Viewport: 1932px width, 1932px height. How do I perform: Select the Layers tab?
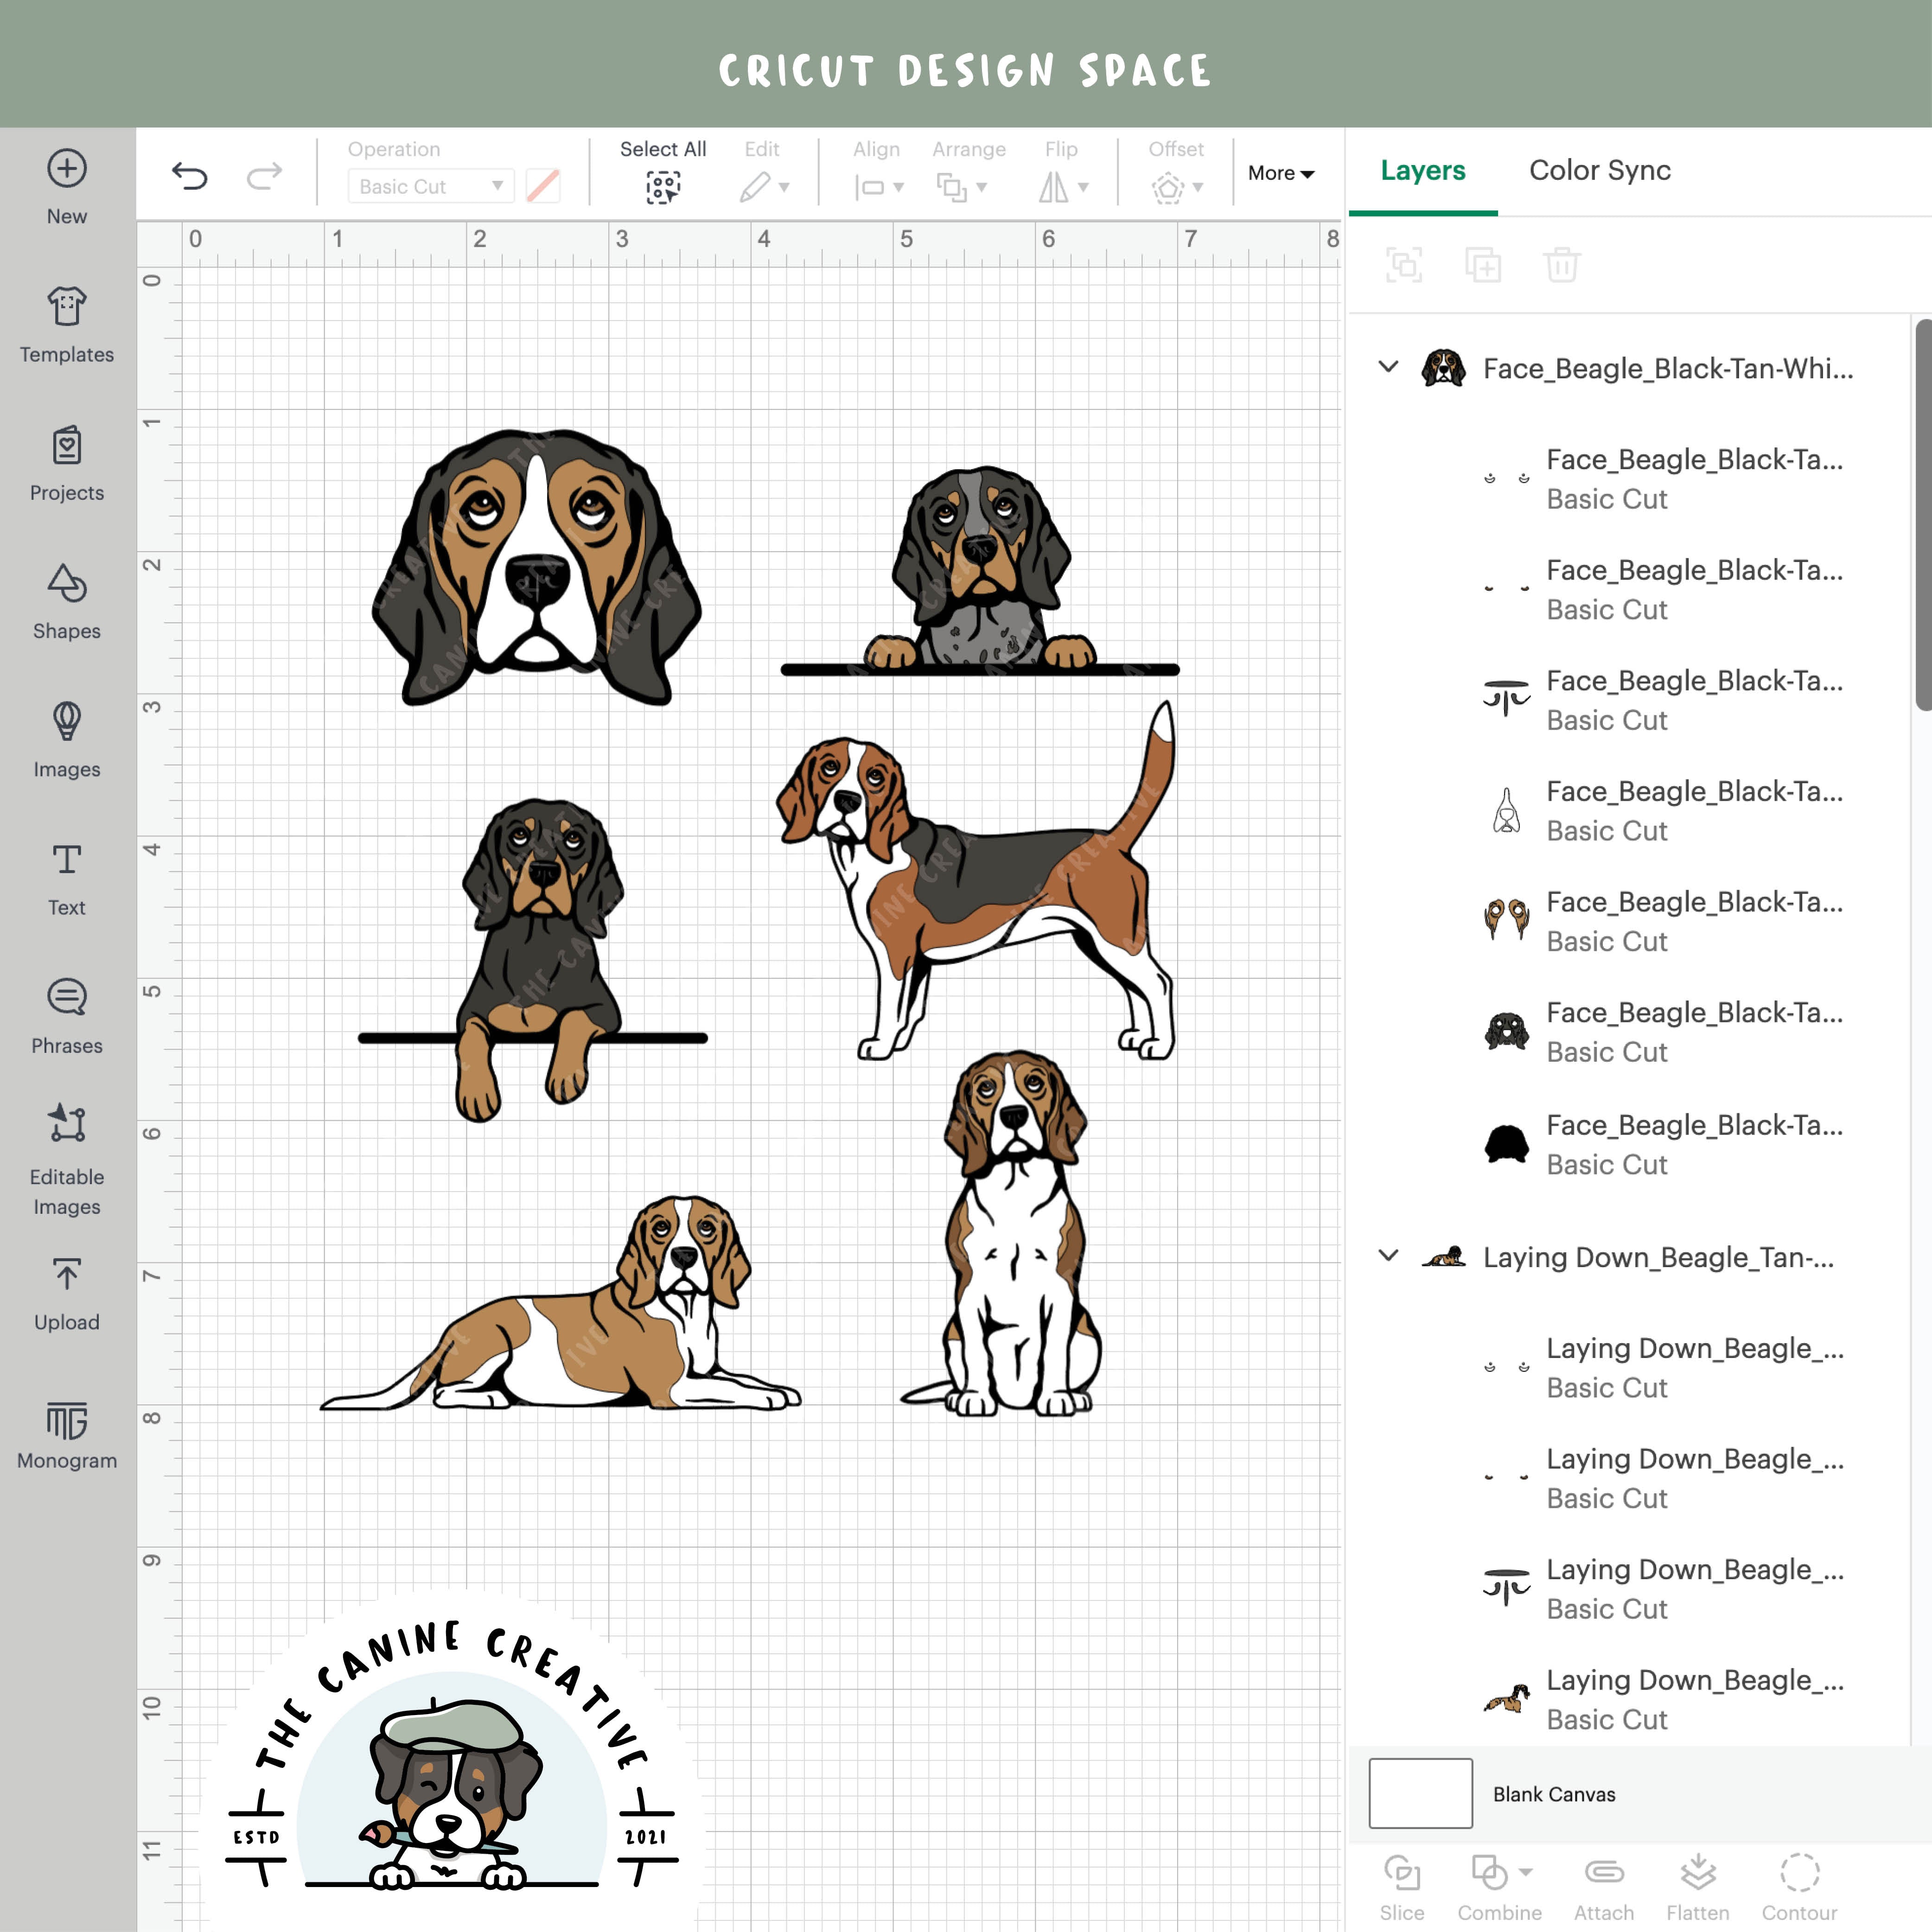(x=1422, y=170)
